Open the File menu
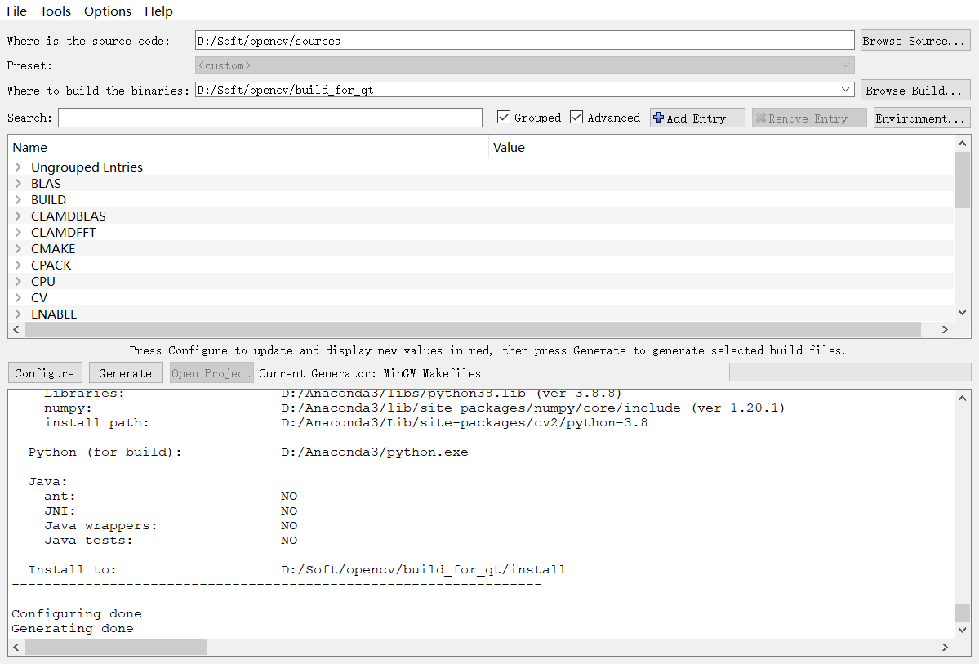The width and height of the screenshot is (979, 664). (16, 11)
